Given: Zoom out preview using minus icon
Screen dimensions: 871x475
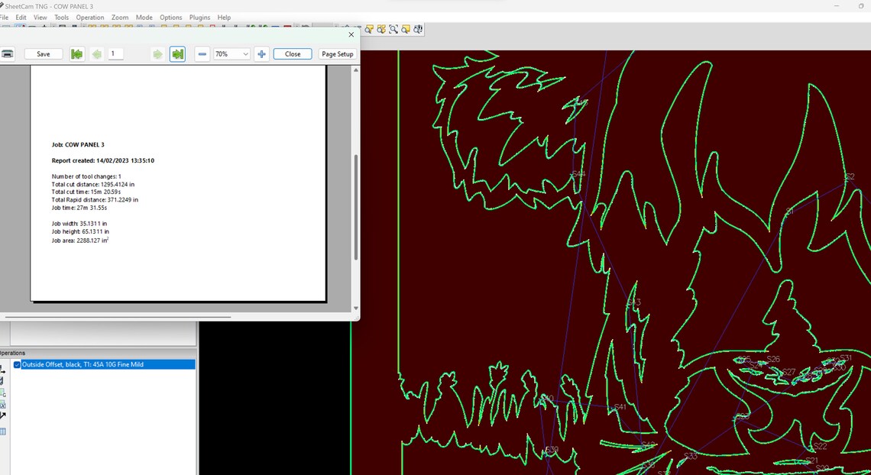Looking at the screenshot, I should click(x=202, y=53).
